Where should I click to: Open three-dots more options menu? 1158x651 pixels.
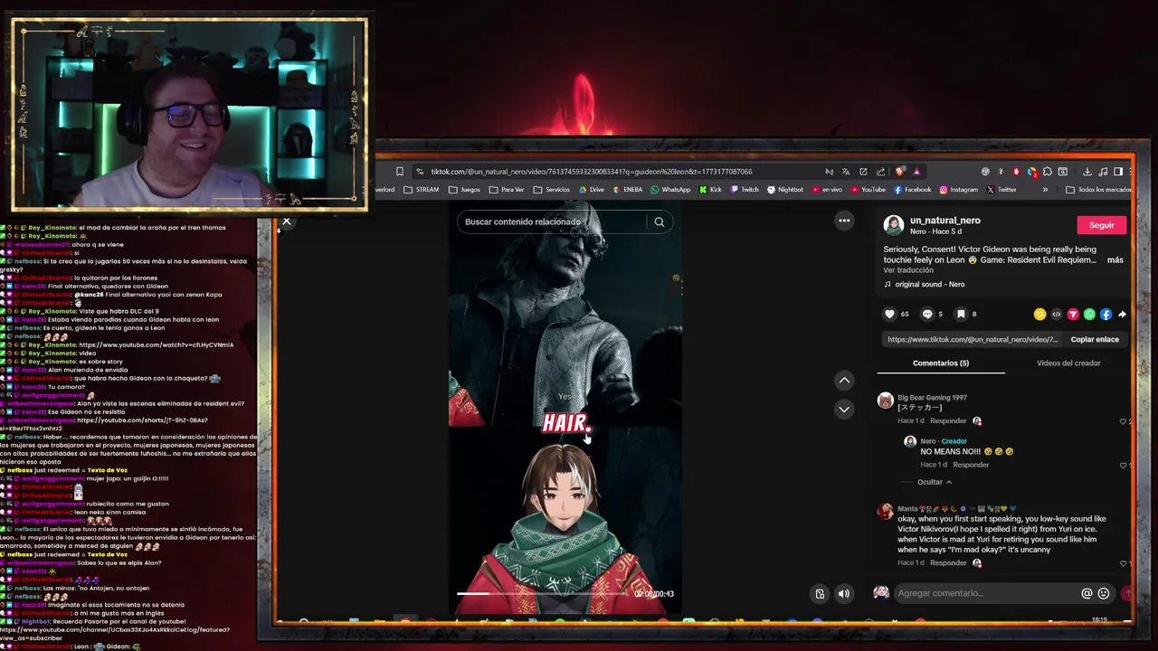tap(844, 221)
